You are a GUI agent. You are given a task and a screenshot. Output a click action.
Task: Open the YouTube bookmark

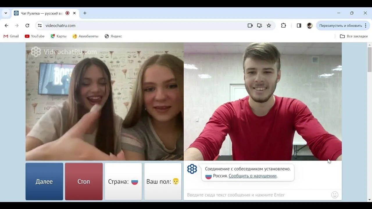[35, 36]
